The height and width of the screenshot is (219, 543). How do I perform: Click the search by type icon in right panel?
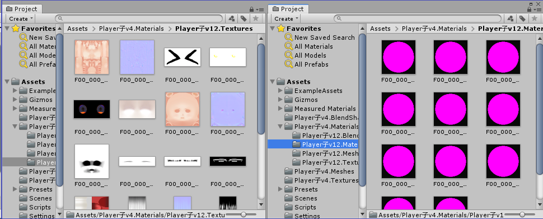click(x=511, y=18)
